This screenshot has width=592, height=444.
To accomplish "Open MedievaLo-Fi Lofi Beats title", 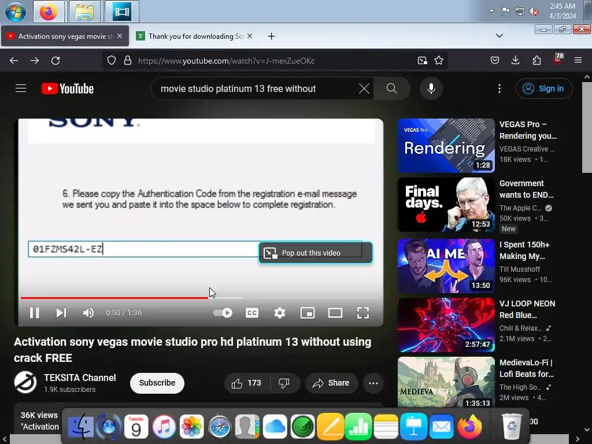I will (x=527, y=368).
